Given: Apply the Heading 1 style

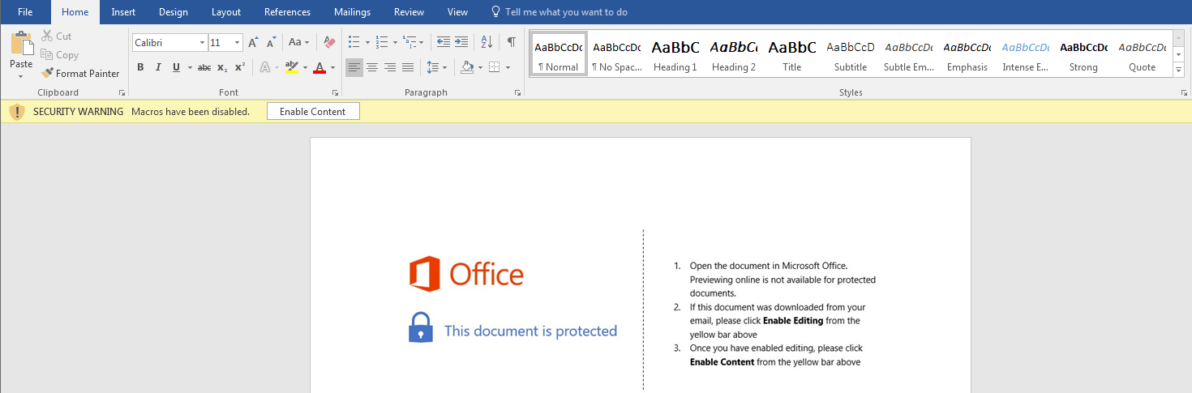Looking at the screenshot, I should pos(675,55).
